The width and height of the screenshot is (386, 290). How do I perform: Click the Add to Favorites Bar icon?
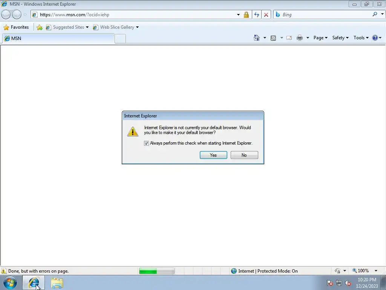[39, 27]
